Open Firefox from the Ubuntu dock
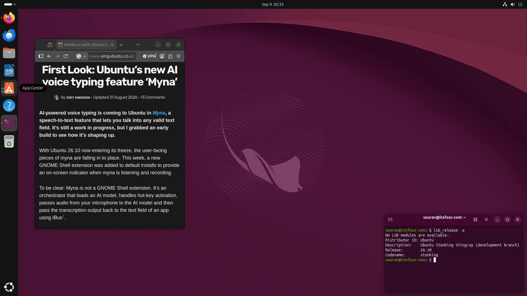Screen dimensions: 527x296 point(9,18)
